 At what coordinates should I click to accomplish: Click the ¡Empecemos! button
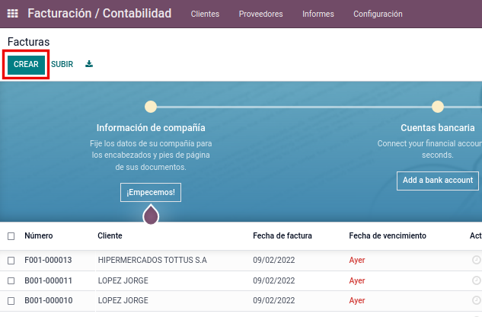coord(151,192)
